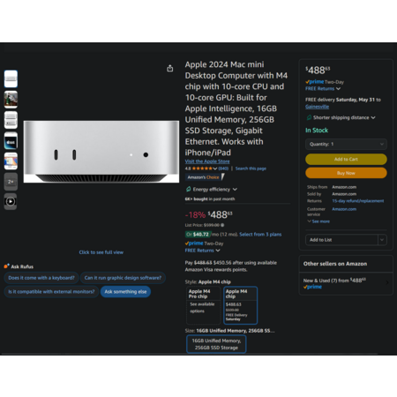
Task: Visit the Apple Store link
Action: (x=207, y=161)
